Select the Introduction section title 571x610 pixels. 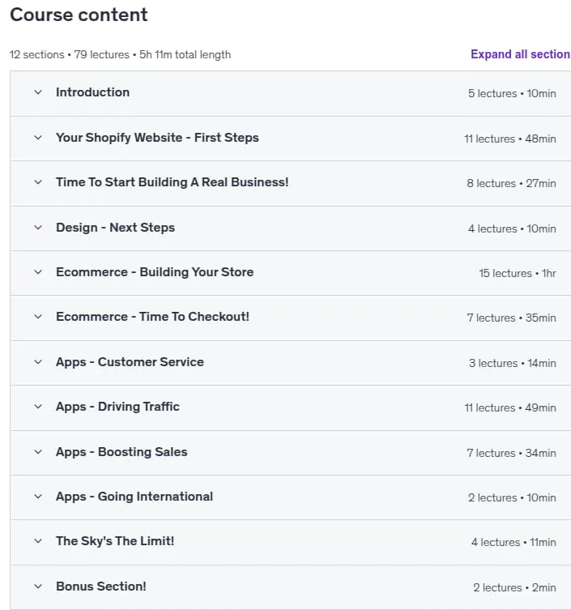pyautogui.click(x=92, y=92)
